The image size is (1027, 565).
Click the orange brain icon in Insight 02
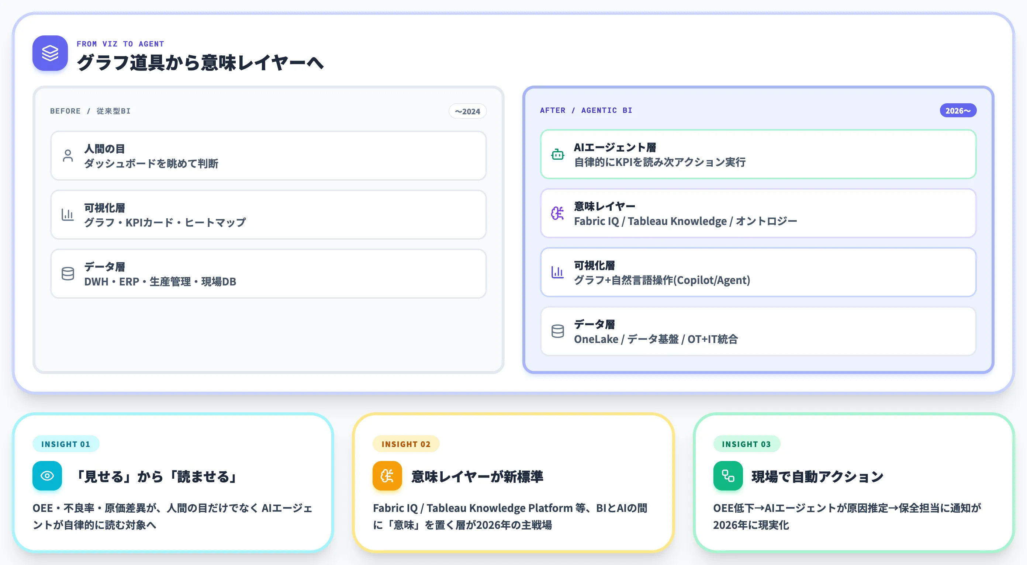tap(387, 476)
